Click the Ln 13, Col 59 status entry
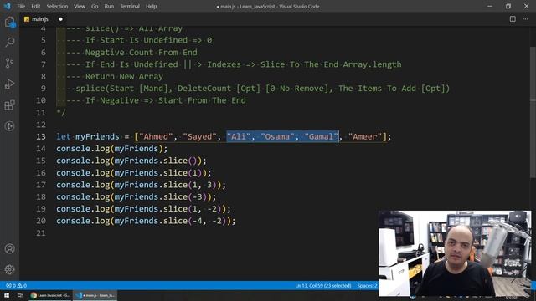The height and width of the screenshot is (301, 536). (323, 286)
